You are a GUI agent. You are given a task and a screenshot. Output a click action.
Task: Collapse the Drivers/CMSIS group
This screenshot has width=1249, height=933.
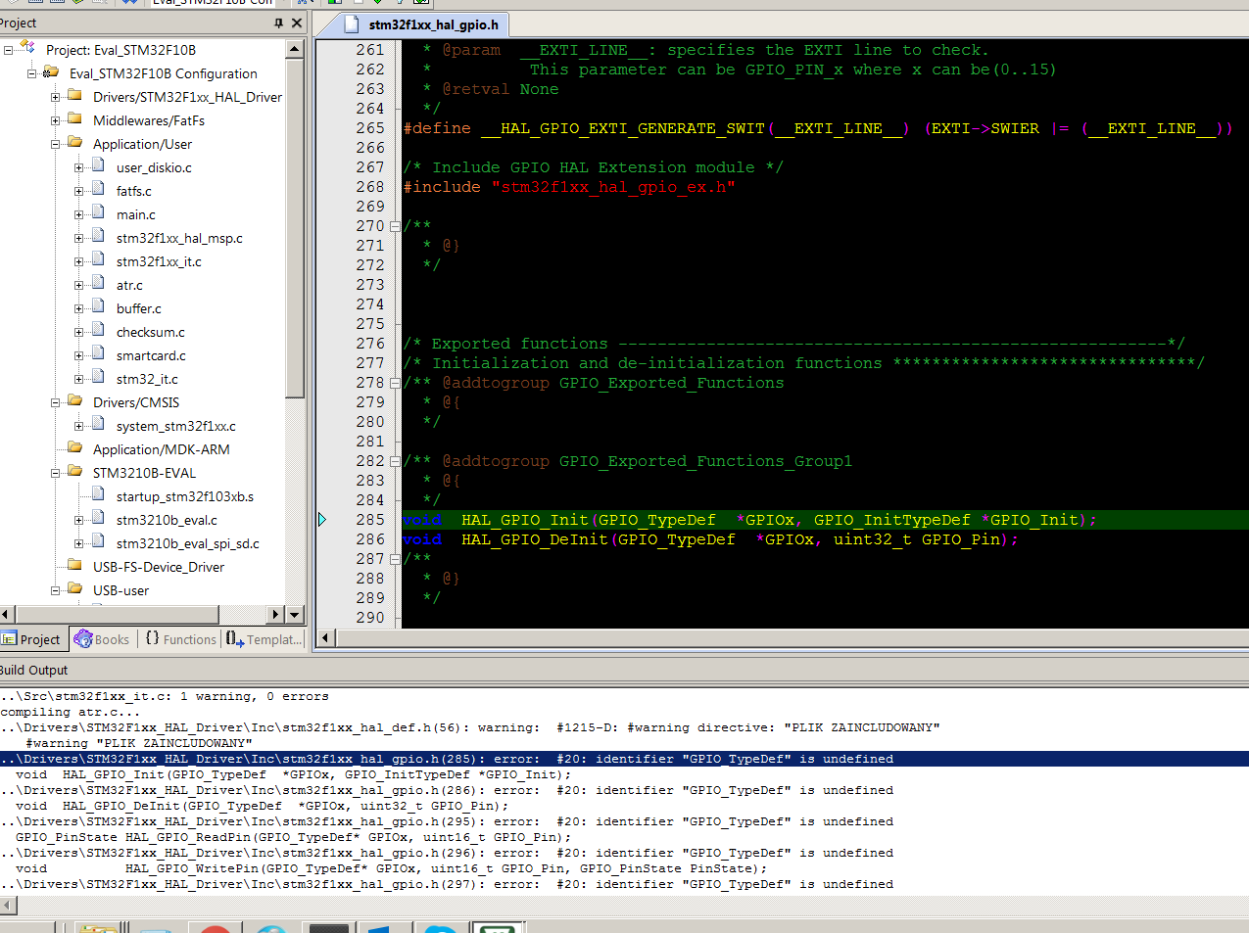55,402
